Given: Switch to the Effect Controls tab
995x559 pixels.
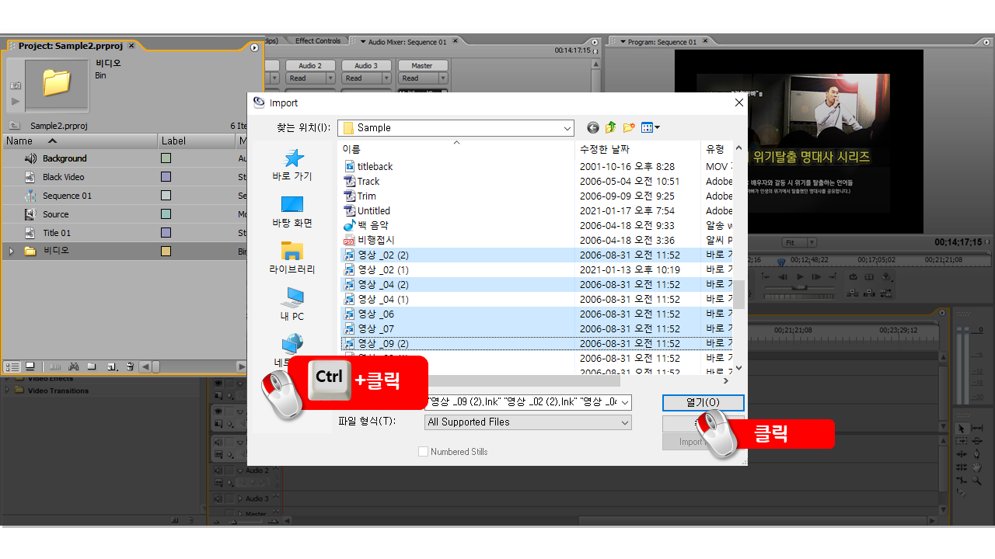Looking at the screenshot, I should coord(317,41).
